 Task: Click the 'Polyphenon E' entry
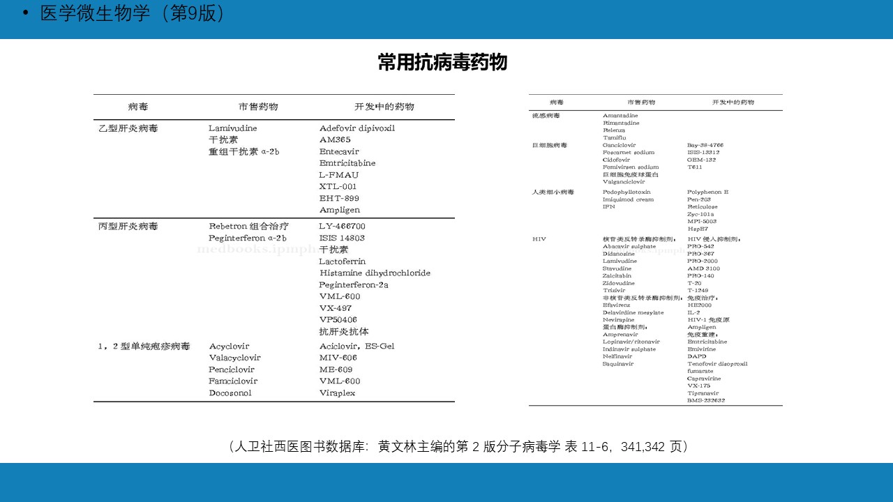(x=707, y=192)
